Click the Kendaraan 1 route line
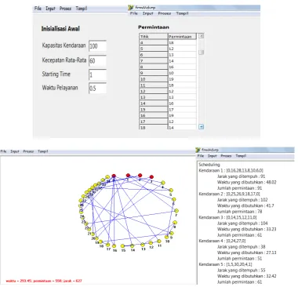The height and width of the screenshot is (287, 298). (x=231, y=170)
